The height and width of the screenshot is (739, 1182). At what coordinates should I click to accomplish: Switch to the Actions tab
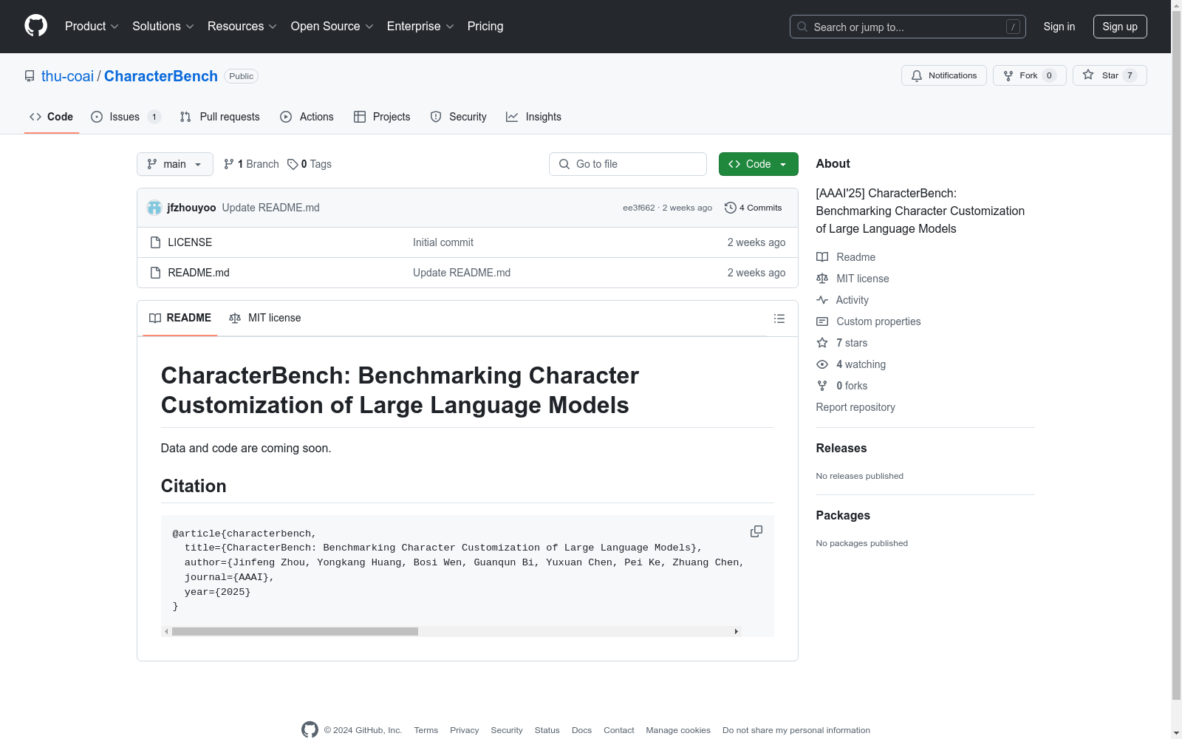click(307, 117)
